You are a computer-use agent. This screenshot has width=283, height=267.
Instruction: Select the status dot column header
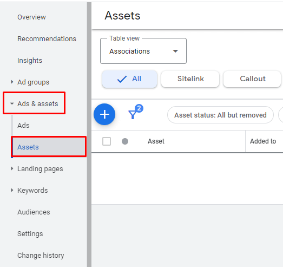125,141
